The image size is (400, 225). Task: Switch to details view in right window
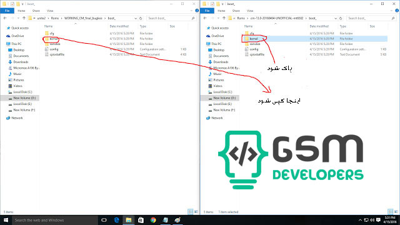(x=391, y=212)
